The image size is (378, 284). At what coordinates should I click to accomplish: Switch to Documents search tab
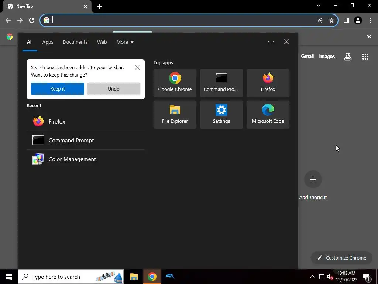point(75,42)
